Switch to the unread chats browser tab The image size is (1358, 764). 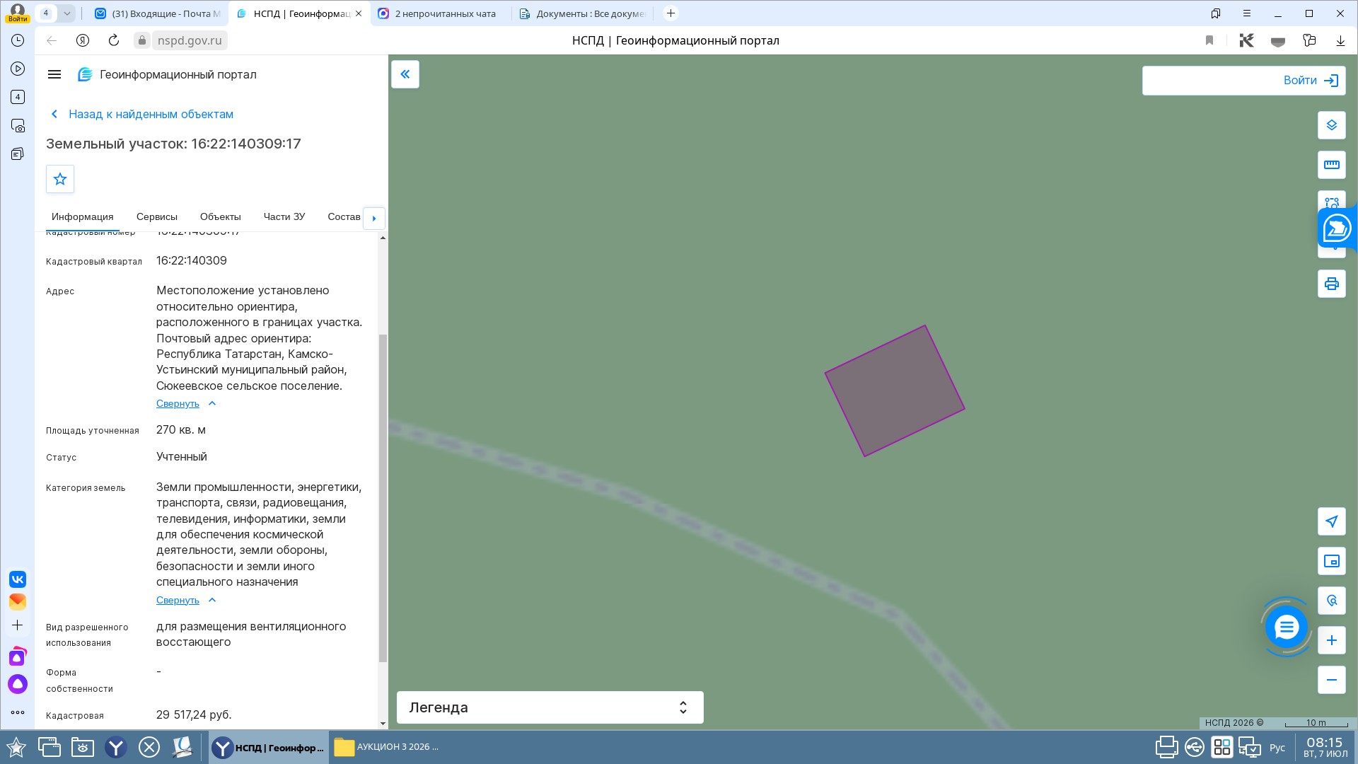[x=439, y=13]
